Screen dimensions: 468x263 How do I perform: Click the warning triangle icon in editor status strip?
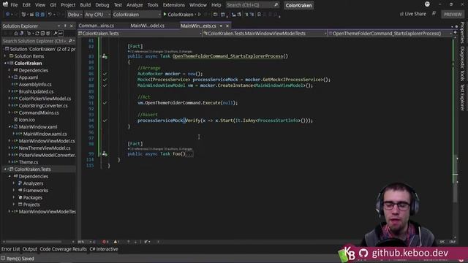tap(116, 242)
